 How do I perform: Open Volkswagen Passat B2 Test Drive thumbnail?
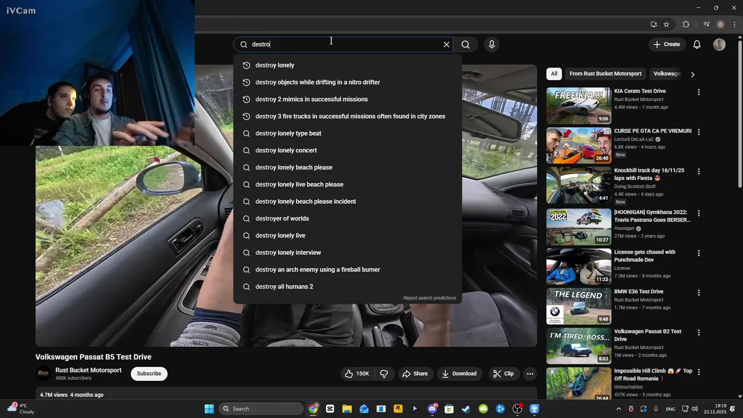(578, 347)
